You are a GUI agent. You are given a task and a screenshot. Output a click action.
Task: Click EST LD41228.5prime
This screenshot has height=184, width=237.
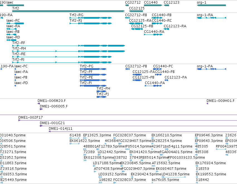(175, 174)
